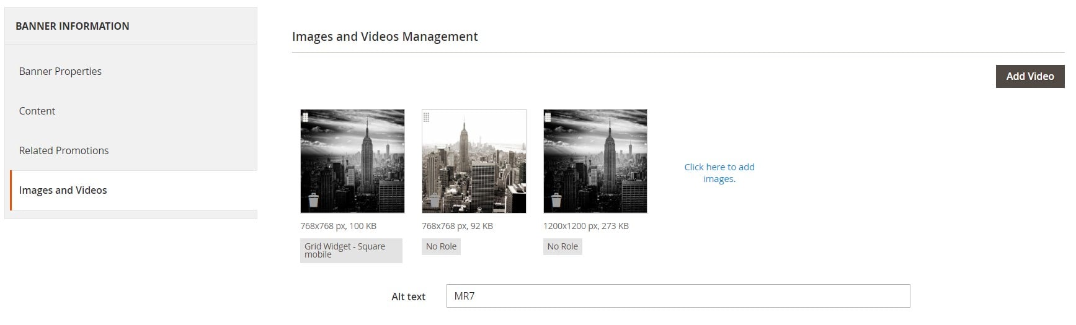Click the BANNER INFORMATION panel header
Viewport: 1076px width, 325px height.
[x=131, y=26]
